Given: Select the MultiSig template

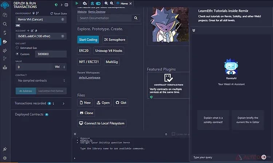Looking at the screenshot, I should click(x=112, y=62).
